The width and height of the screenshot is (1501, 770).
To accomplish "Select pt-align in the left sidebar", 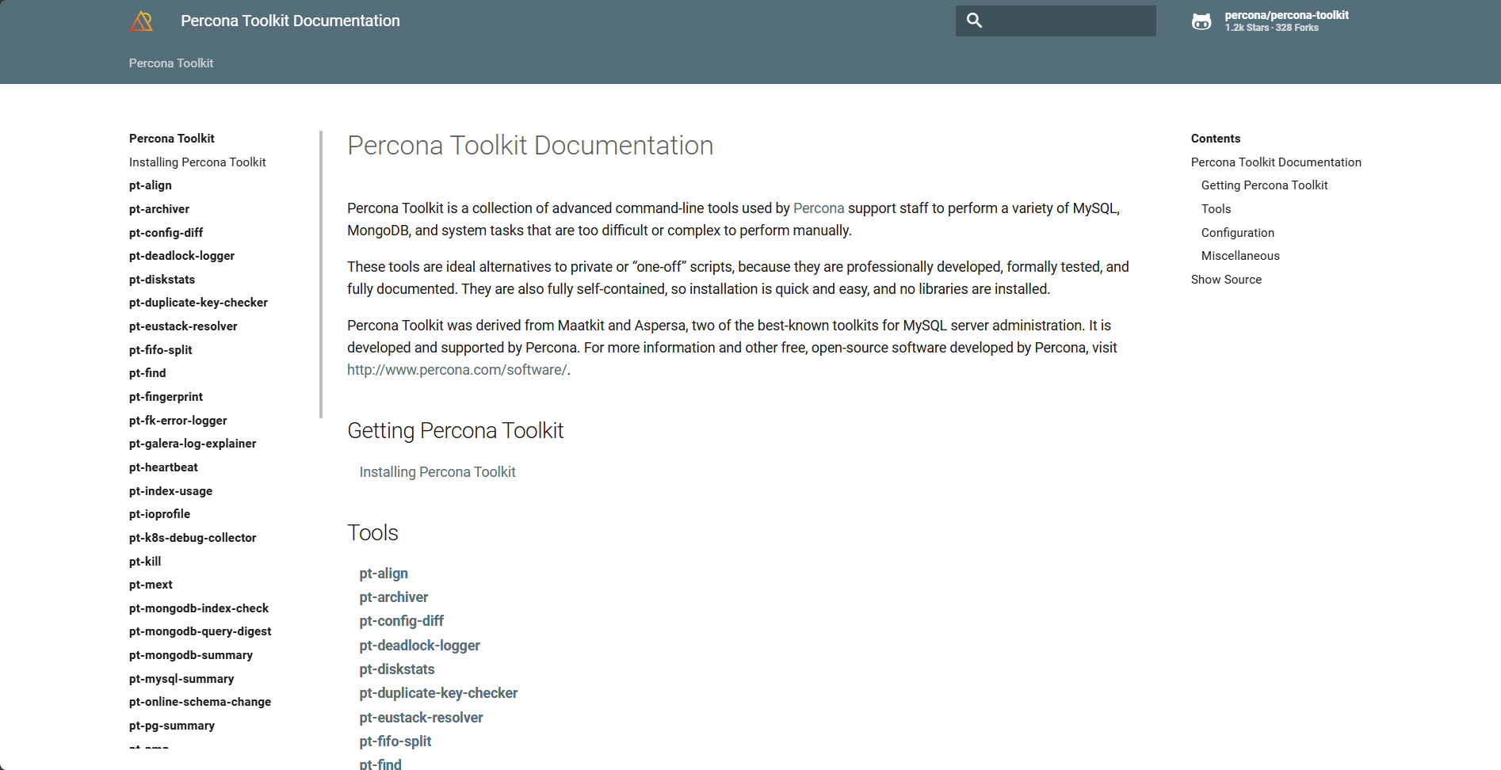I will click(x=151, y=185).
